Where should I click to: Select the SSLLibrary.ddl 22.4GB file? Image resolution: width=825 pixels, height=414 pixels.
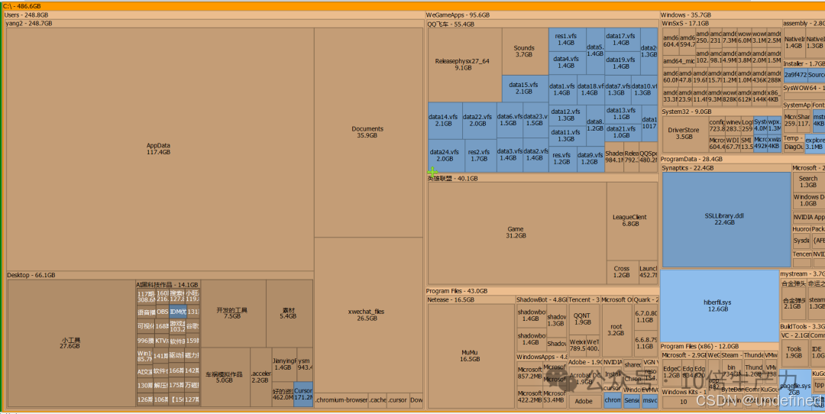coord(726,219)
